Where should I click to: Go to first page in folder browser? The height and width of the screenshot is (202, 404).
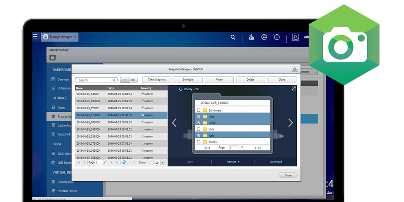pos(206,148)
